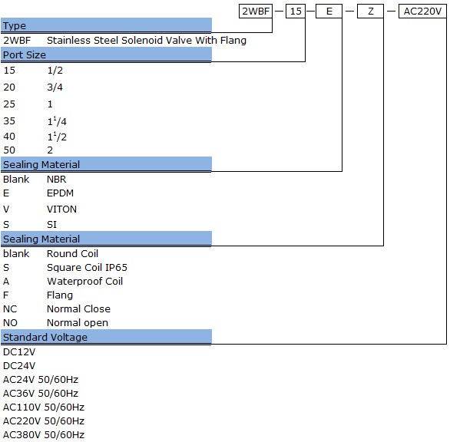The image size is (450, 442).
Task: Select the Port Size header bar
Action: coord(106,54)
